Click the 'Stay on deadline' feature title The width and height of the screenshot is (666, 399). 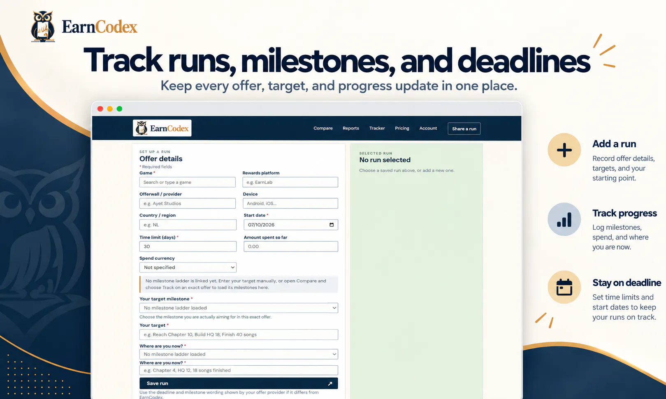627,283
